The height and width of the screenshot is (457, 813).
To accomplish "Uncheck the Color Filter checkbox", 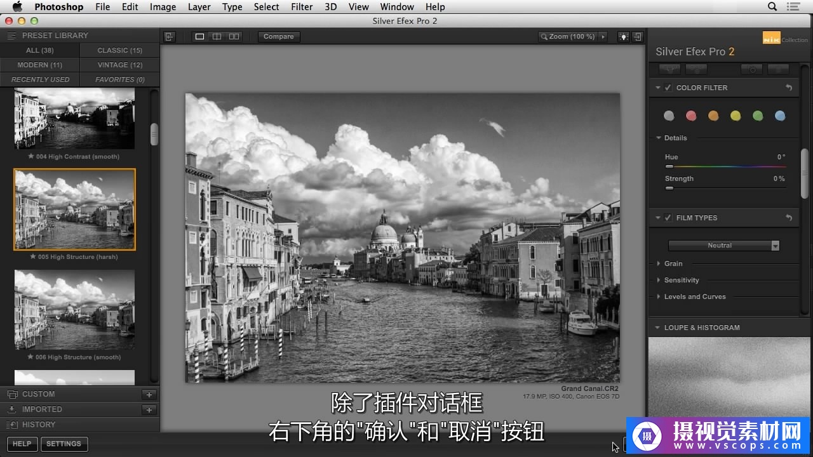I will (668, 88).
